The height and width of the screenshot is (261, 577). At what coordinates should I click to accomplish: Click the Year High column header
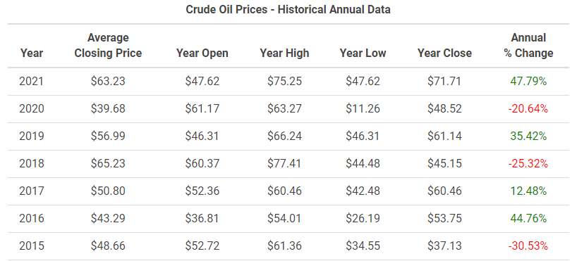(284, 53)
